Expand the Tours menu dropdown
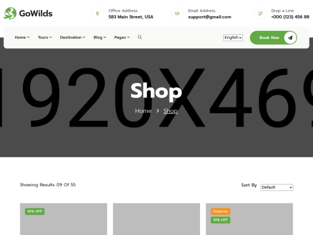This screenshot has width=313, height=235. [x=45, y=37]
